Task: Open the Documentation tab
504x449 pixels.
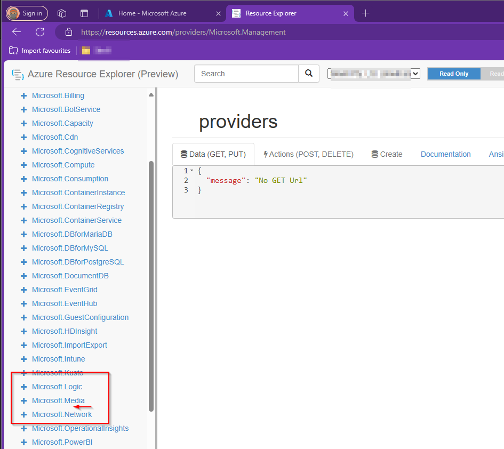Action: point(445,154)
